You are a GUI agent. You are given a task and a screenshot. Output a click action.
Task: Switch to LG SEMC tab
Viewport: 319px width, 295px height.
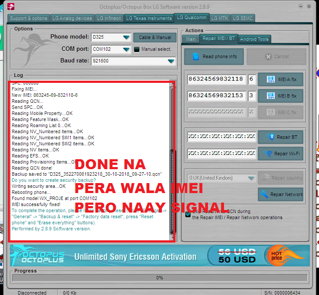[x=243, y=18]
